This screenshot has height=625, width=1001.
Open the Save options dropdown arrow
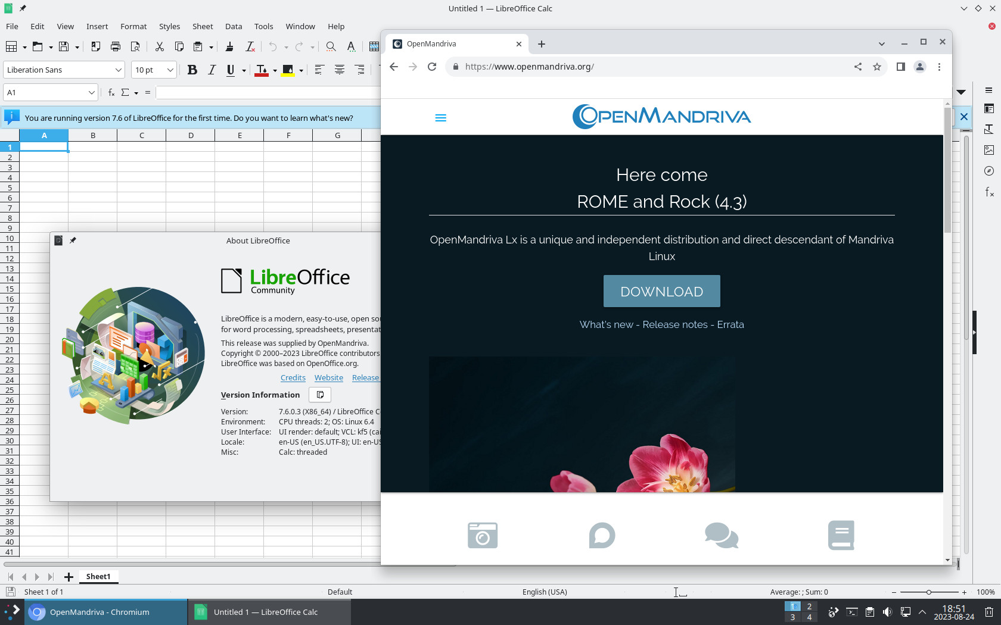click(77, 47)
